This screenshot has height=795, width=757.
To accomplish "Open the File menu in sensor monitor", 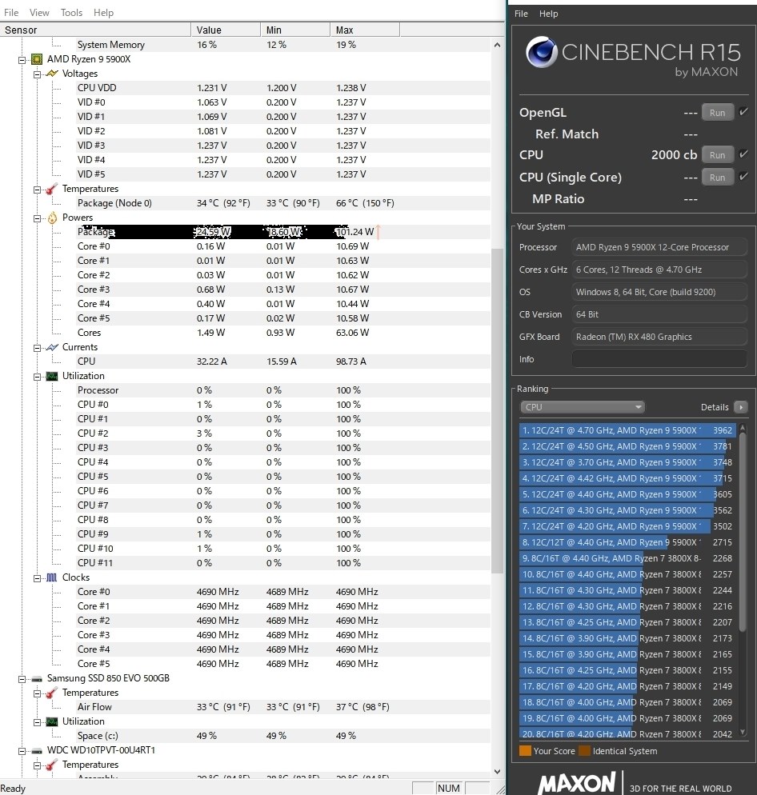I will click(11, 13).
